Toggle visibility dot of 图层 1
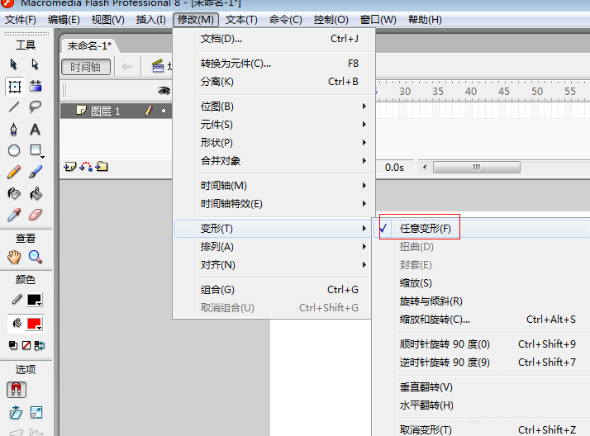Image resolution: width=590 pixels, height=436 pixels. 164,111
